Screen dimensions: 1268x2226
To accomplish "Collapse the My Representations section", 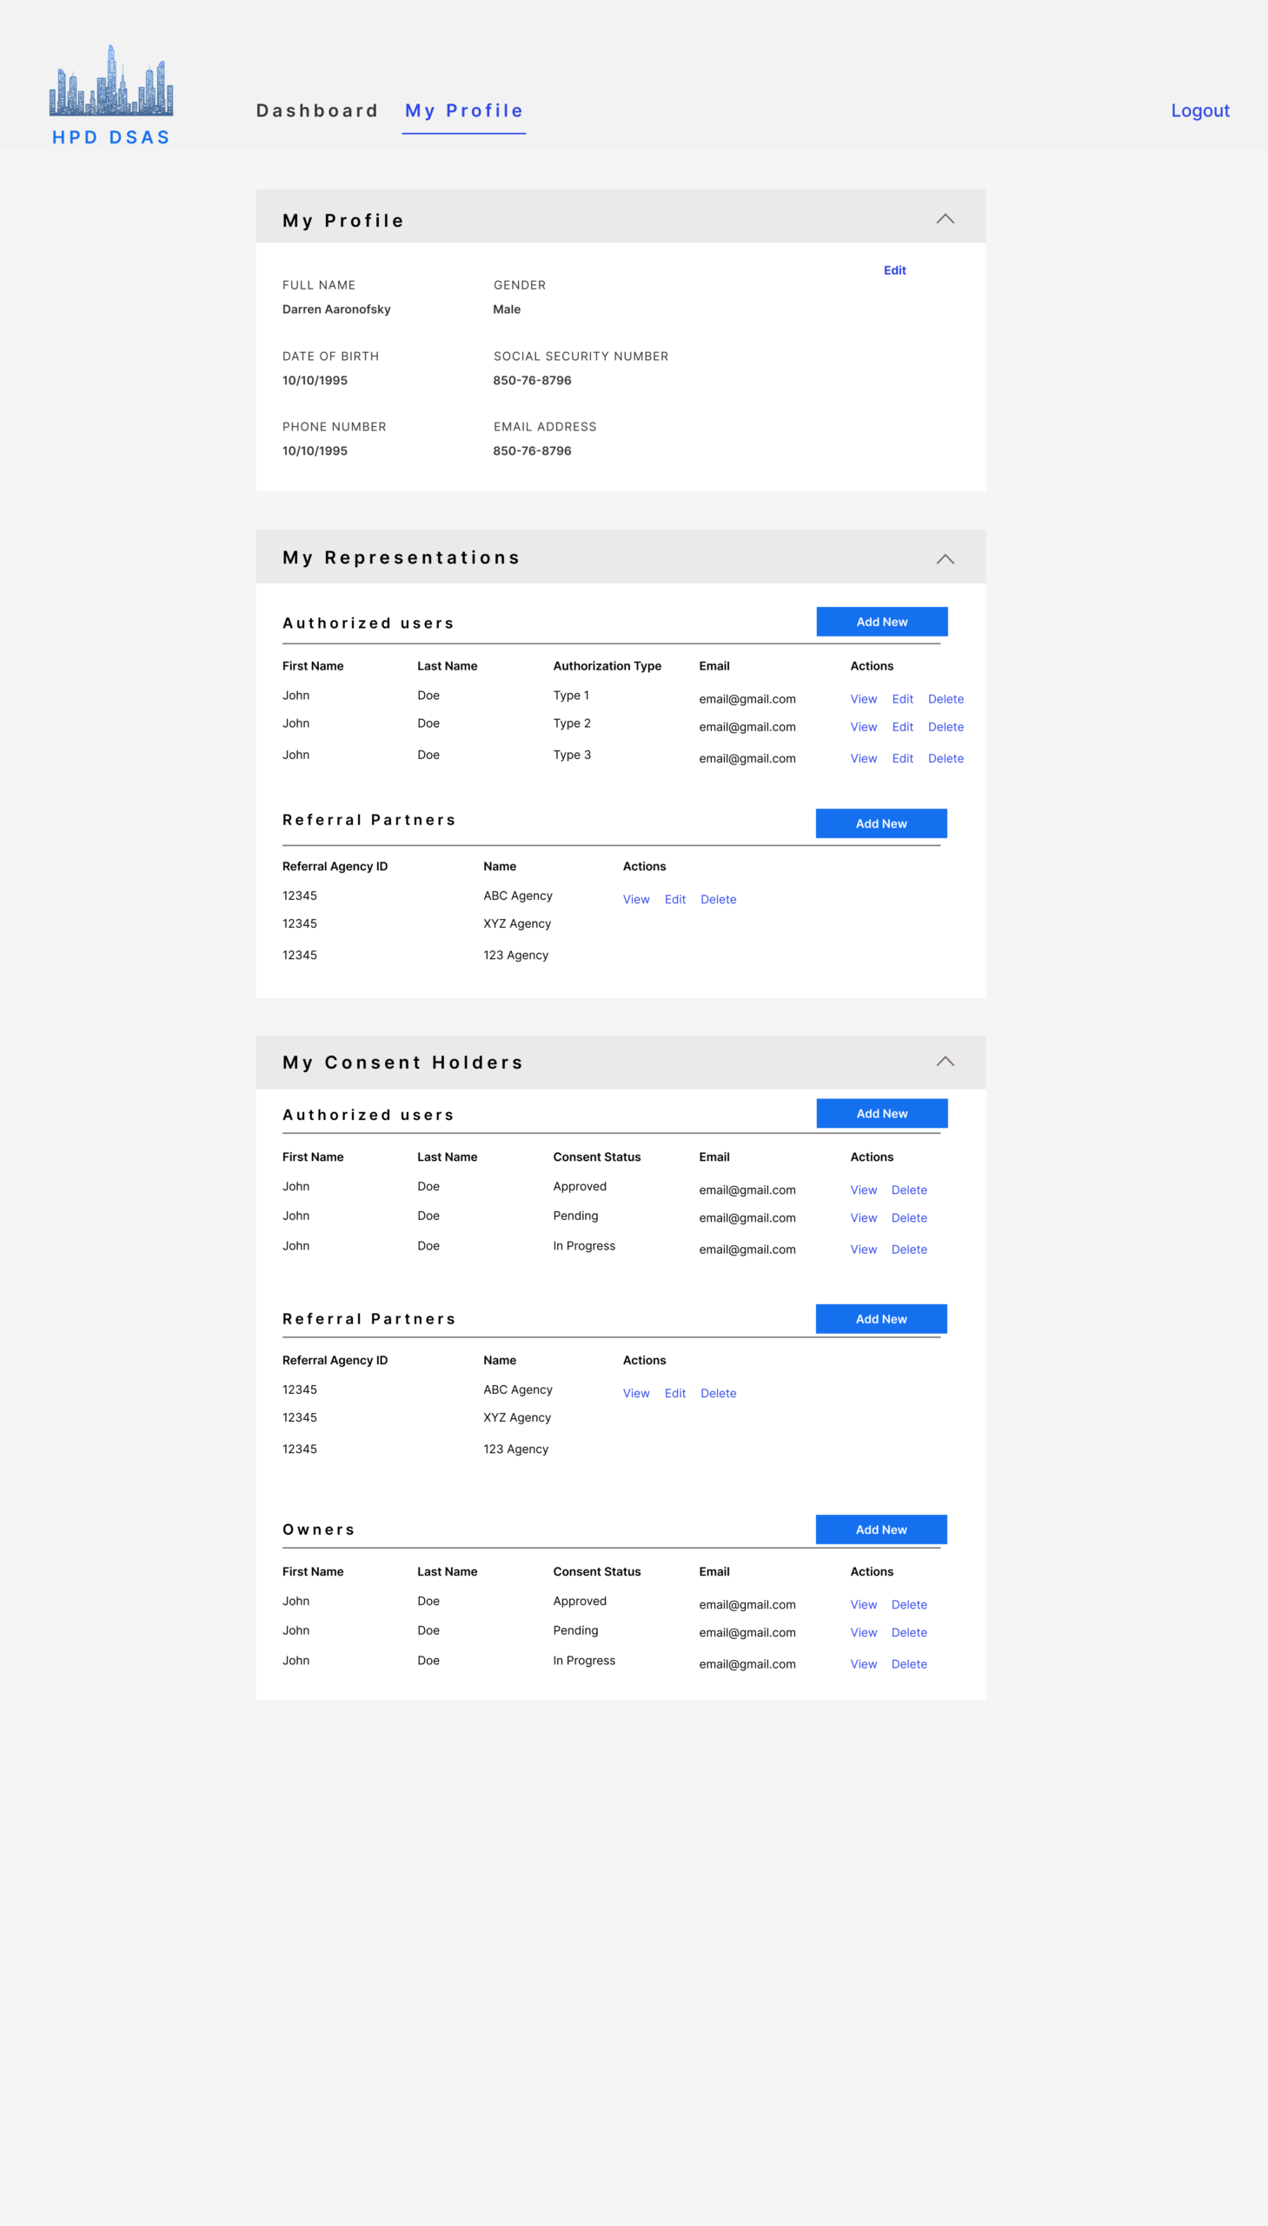I will tap(945, 559).
